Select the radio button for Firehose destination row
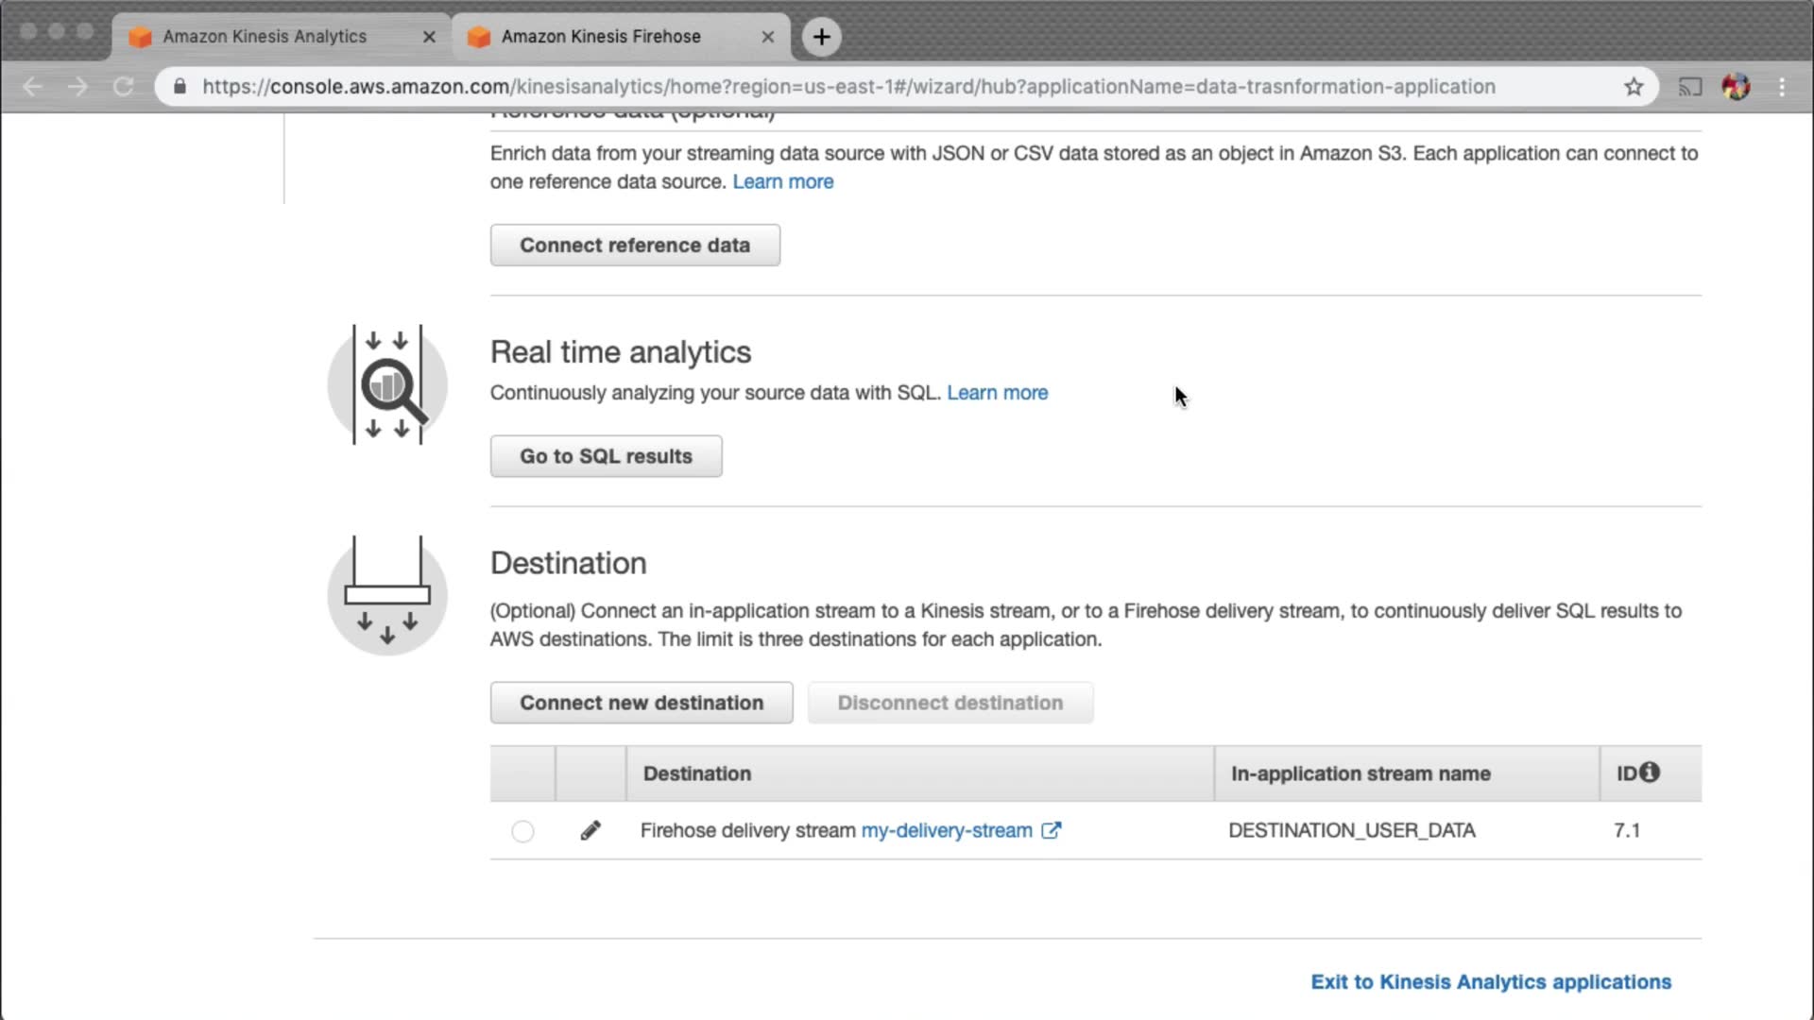Viewport: 1814px width, 1020px height. (x=522, y=831)
